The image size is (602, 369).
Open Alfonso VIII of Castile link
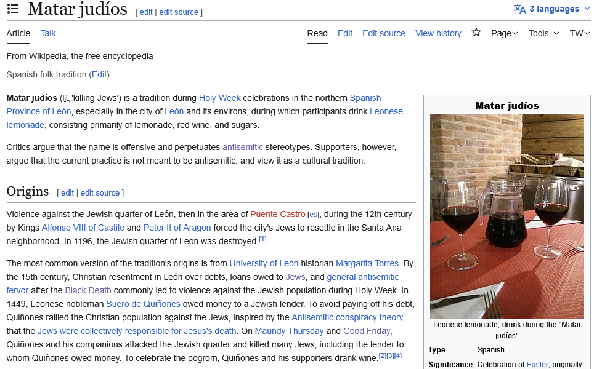click(83, 228)
